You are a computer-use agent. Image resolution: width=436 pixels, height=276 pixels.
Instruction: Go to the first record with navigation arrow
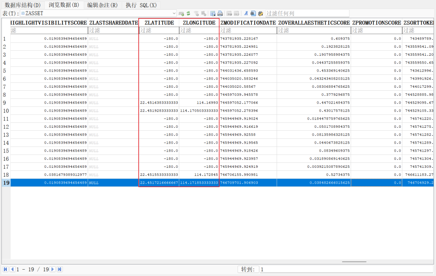[5, 269]
